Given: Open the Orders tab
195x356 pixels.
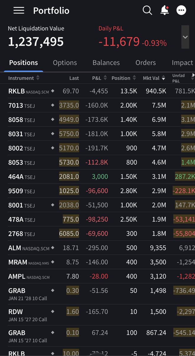Looking at the screenshot, I should 146,63.
